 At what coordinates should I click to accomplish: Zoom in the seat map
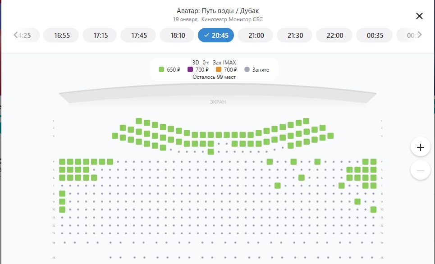421,147
